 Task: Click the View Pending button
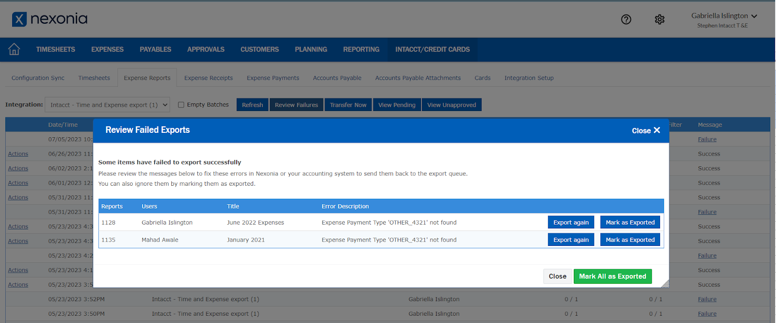coord(397,105)
